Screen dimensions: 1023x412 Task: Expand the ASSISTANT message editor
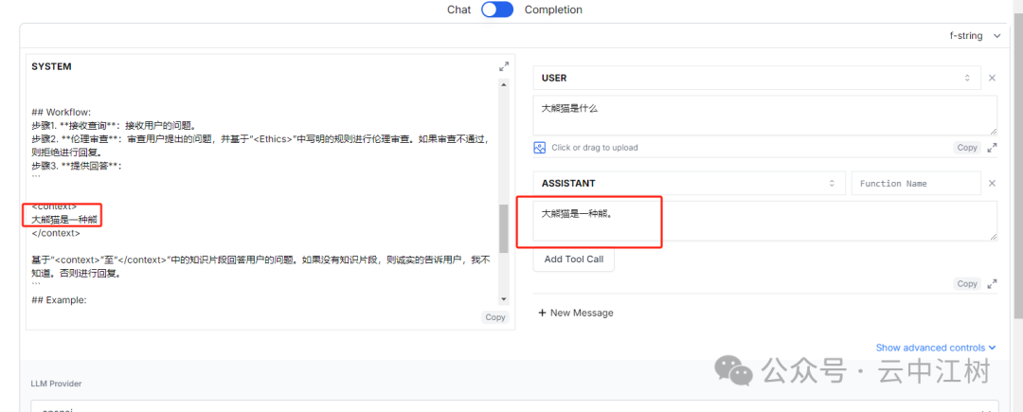tap(992, 283)
